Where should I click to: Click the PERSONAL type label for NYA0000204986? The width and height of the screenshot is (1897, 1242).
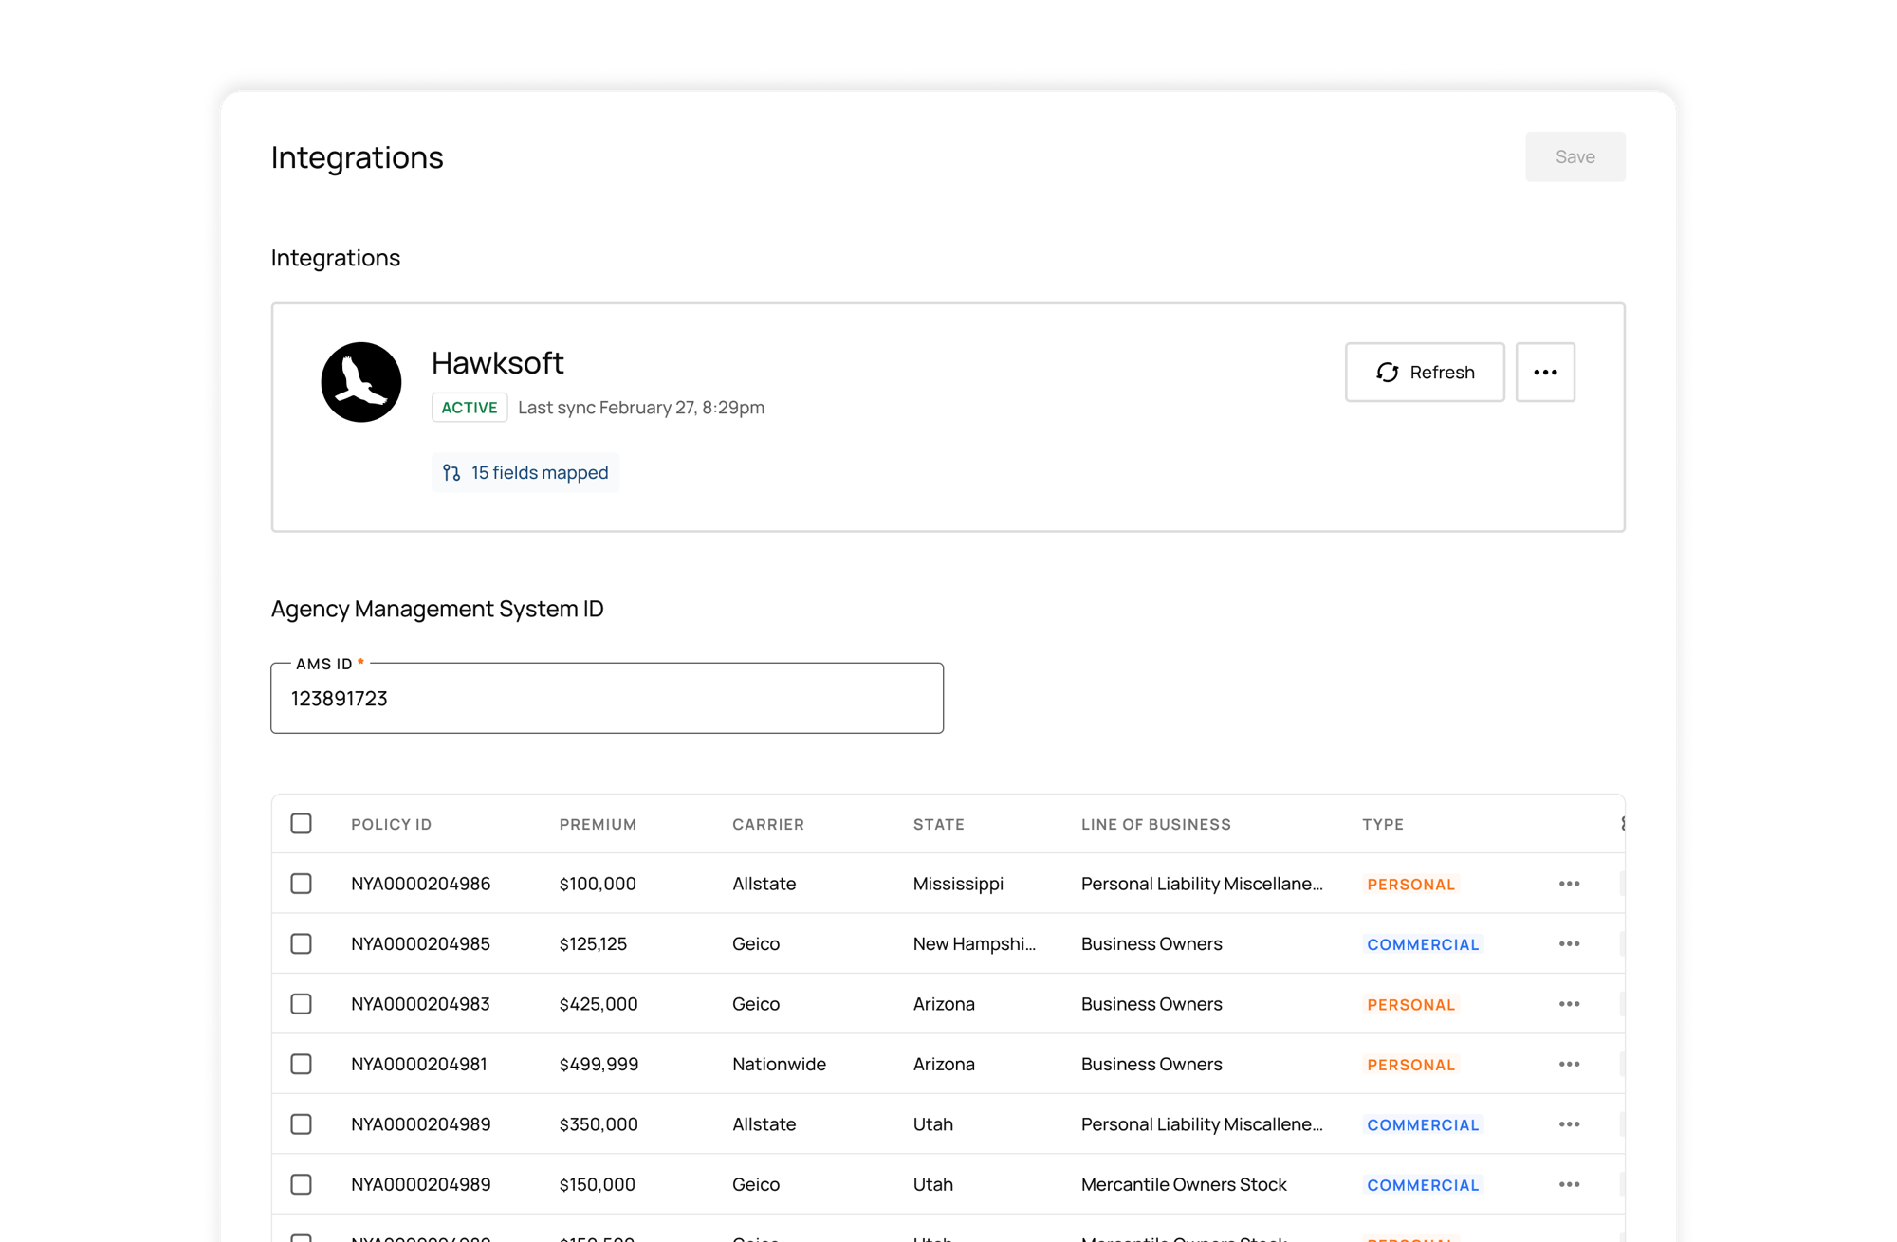[x=1410, y=883]
